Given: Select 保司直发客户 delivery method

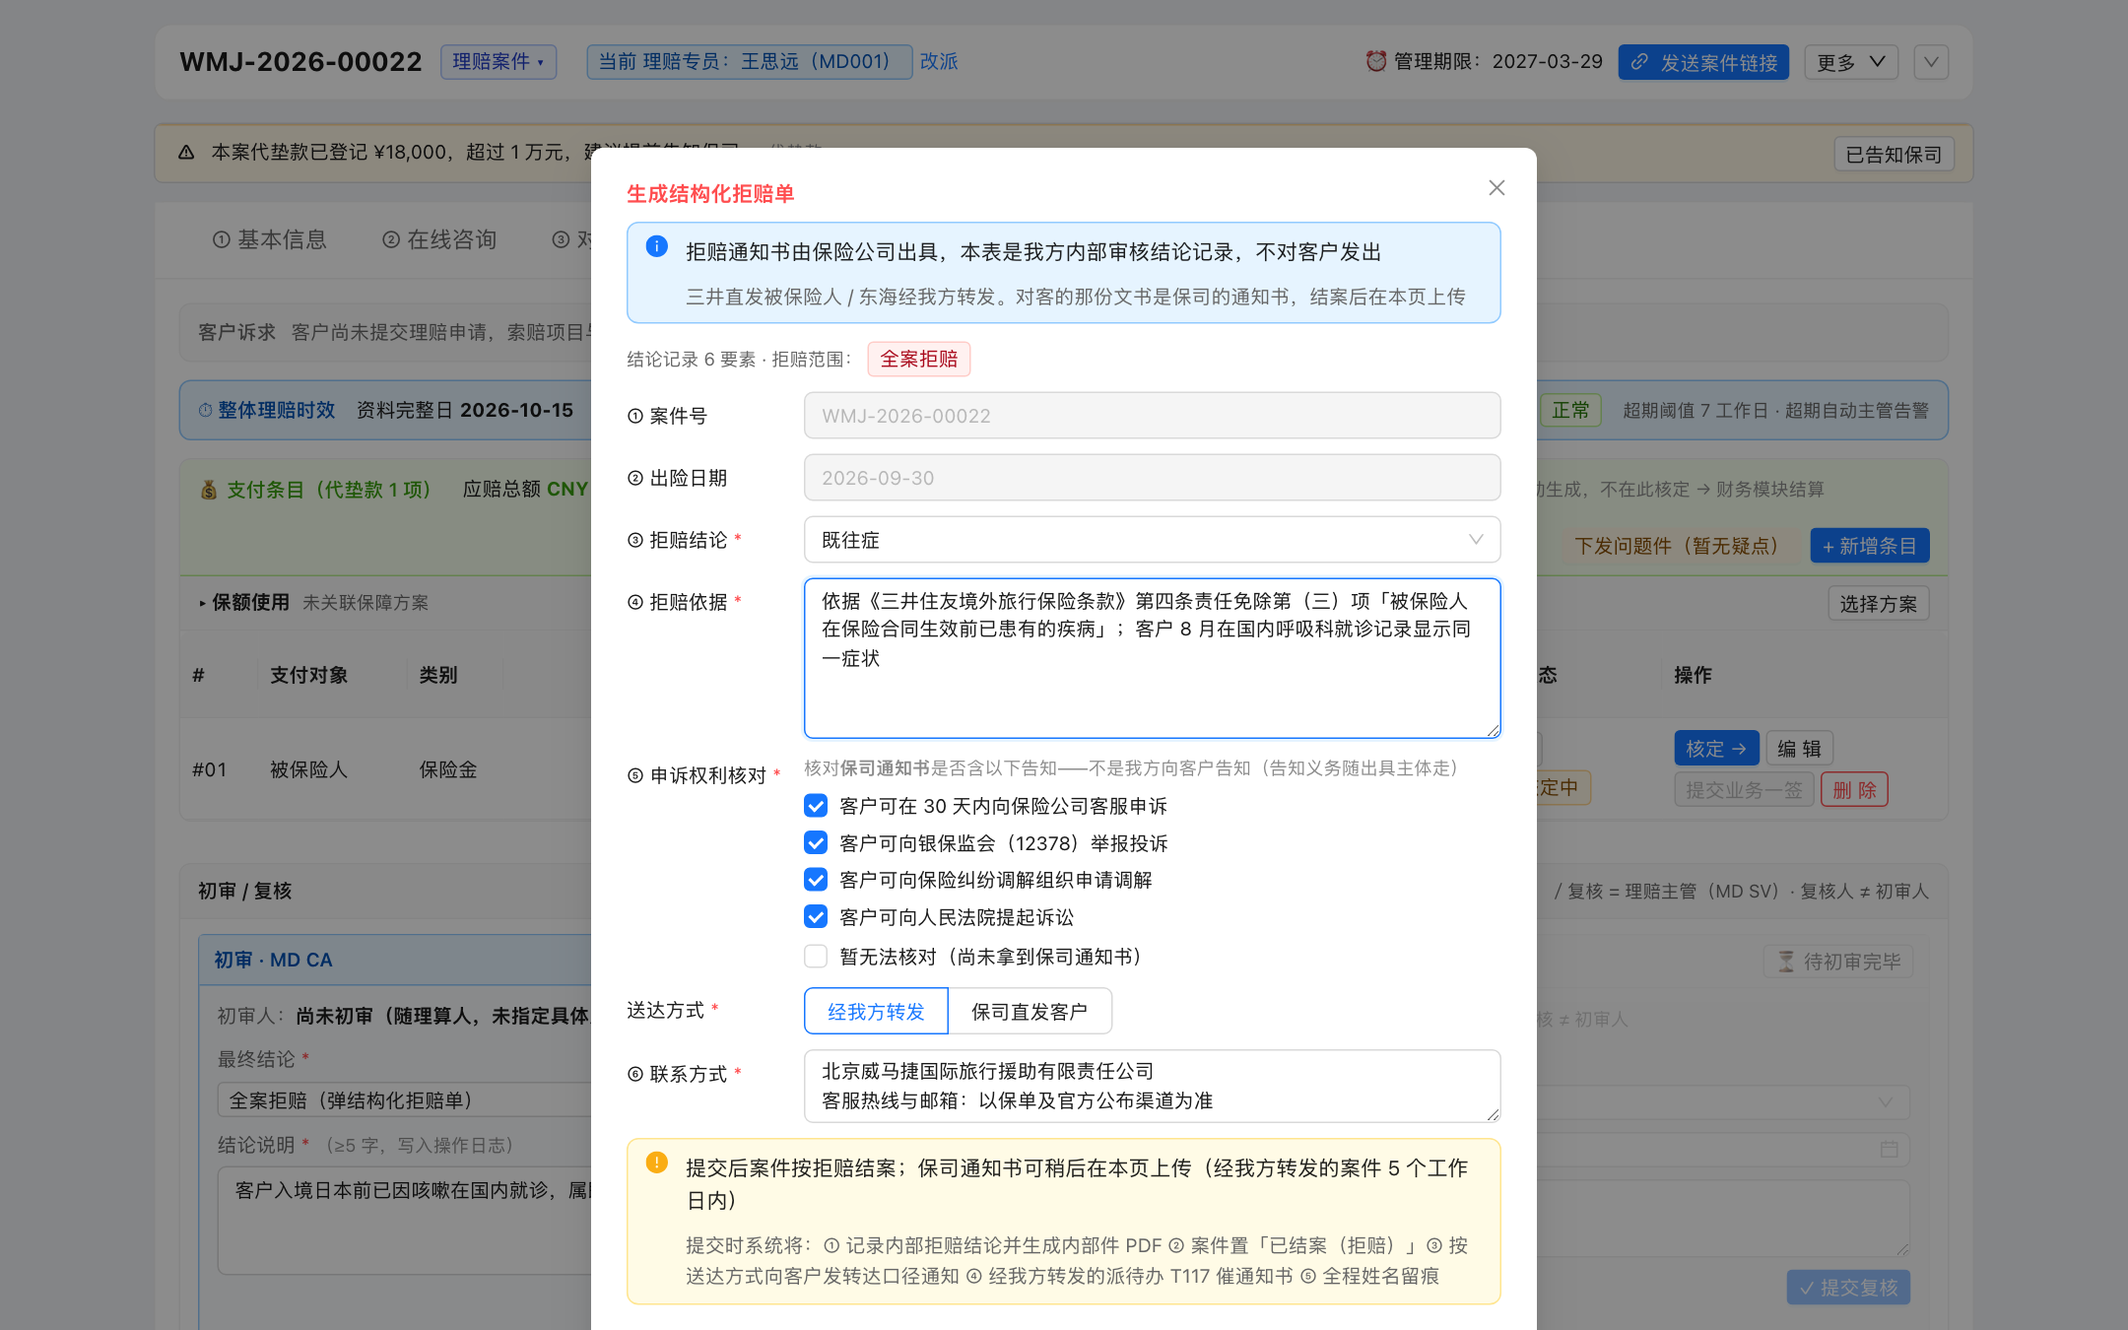Looking at the screenshot, I should click(1030, 1012).
